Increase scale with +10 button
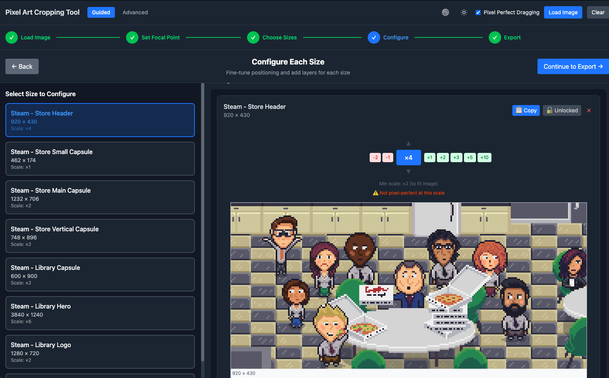This screenshot has height=378, width=609. [484, 158]
